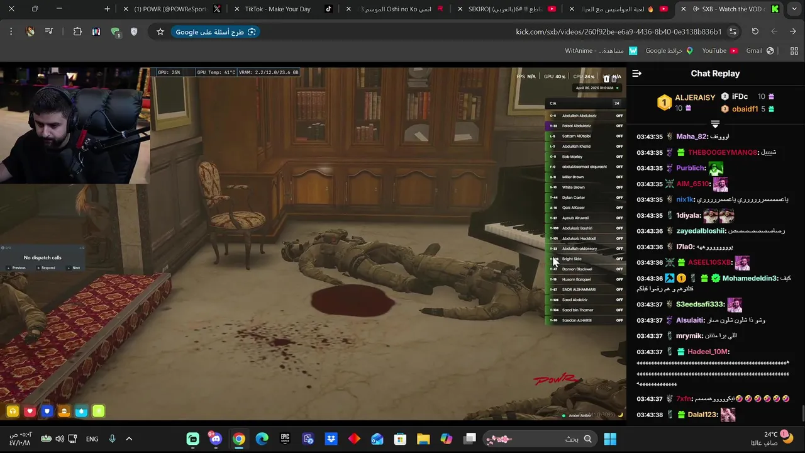This screenshot has width=805, height=453.
Task: Bookmark this page with star icon
Action: [x=160, y=31]
